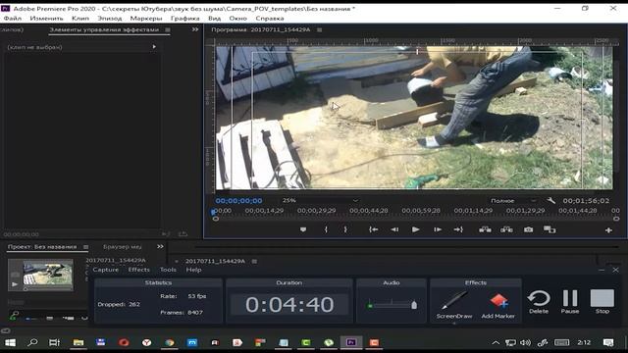Activate the ScreenDraw pen tool
628x353 pixels.
tap(453, 305)
